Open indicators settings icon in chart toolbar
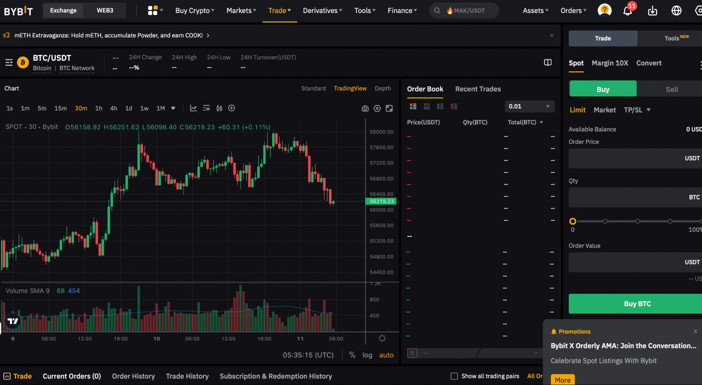The image size is (702, 385). point(206,108)
